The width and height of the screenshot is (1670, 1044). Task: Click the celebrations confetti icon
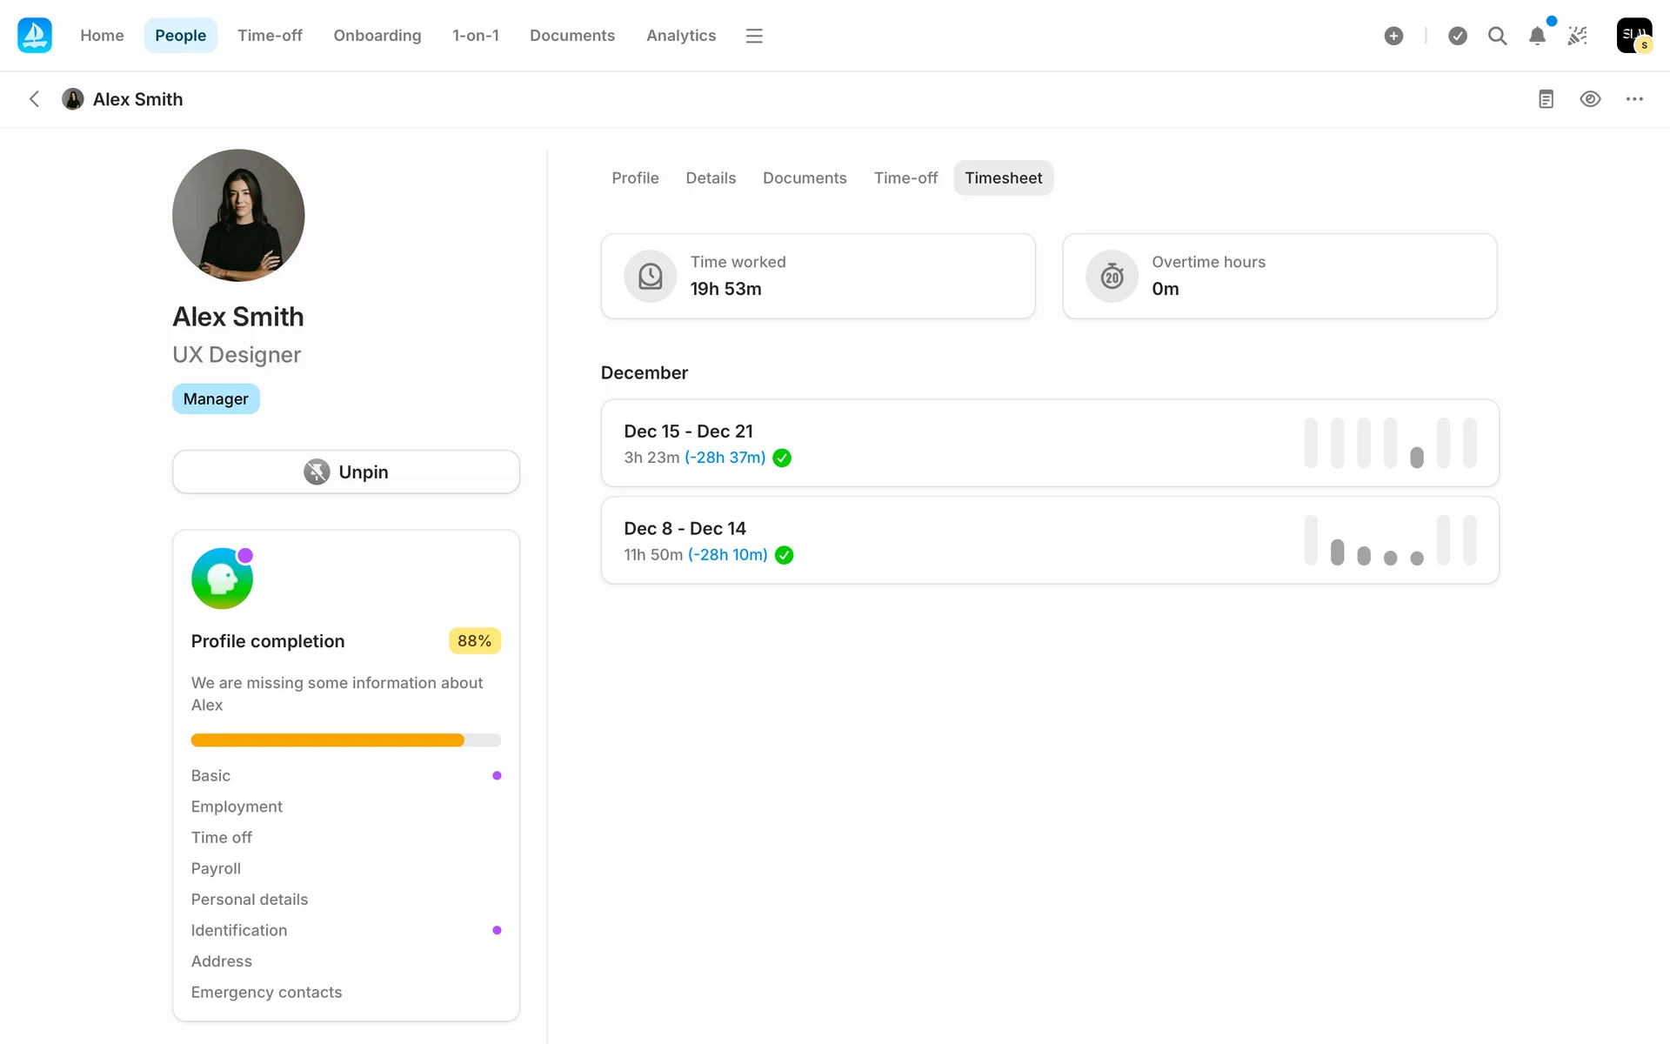pyautogui.click(x=1577, y=36)
